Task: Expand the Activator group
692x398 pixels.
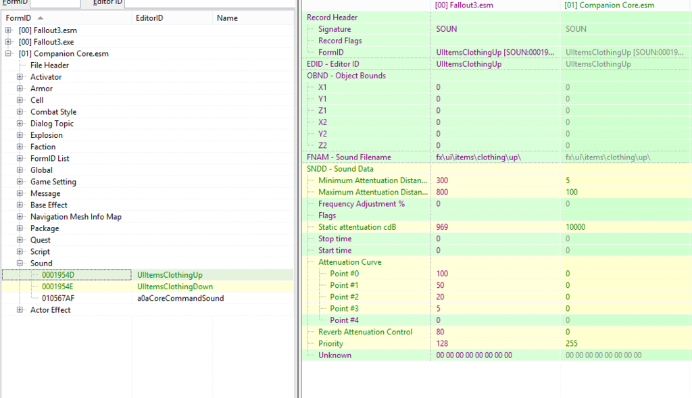Action: coord(20,77)
